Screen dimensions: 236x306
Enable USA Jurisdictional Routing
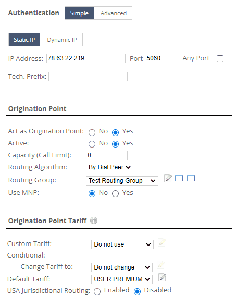pyautogui.click(x=97, y=291)
